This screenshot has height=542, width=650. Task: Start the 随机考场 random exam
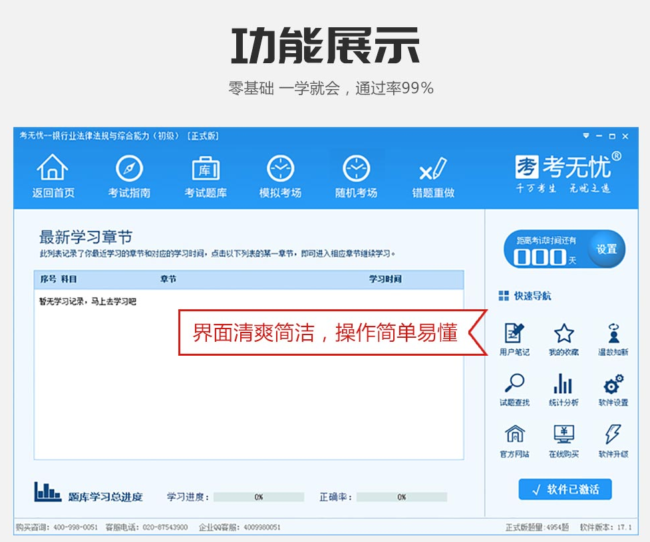[x=356, y=168]
